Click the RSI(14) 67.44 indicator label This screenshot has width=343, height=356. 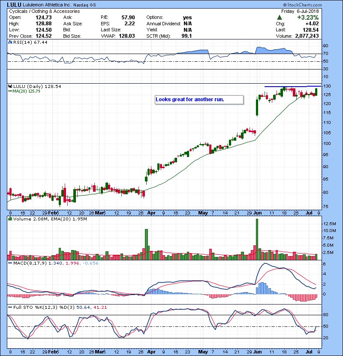point(30,42)
